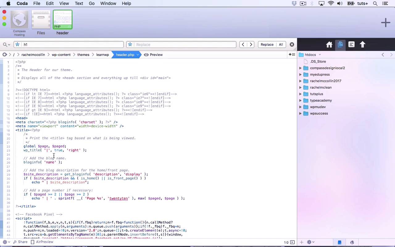Screen dimensions: 395x247
Task: Open the Coda menu
Action: tap(22, 3)
